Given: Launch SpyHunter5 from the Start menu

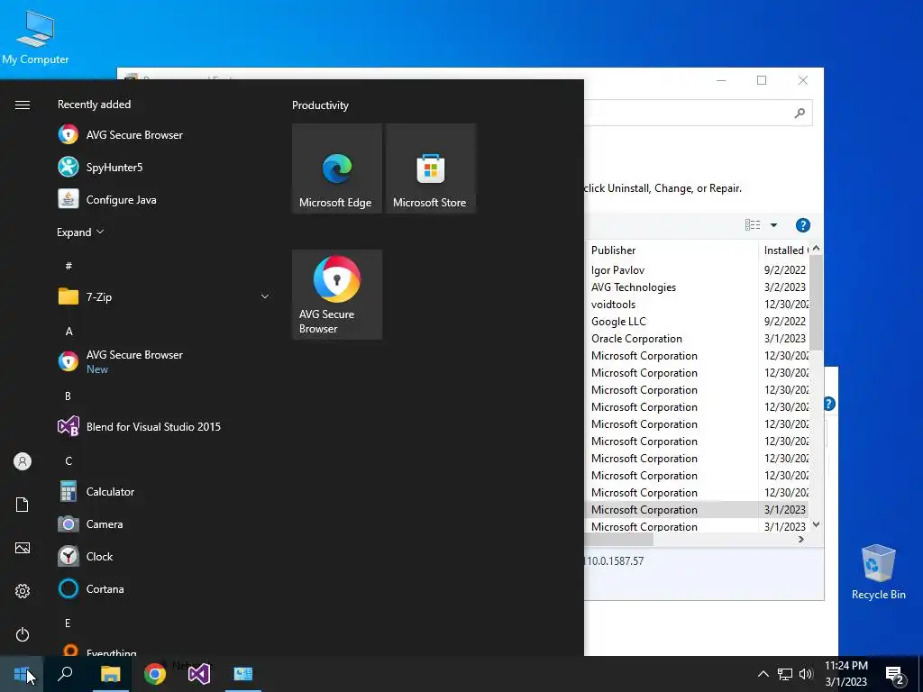Looking at the screenshot, I should coord(164,167).
